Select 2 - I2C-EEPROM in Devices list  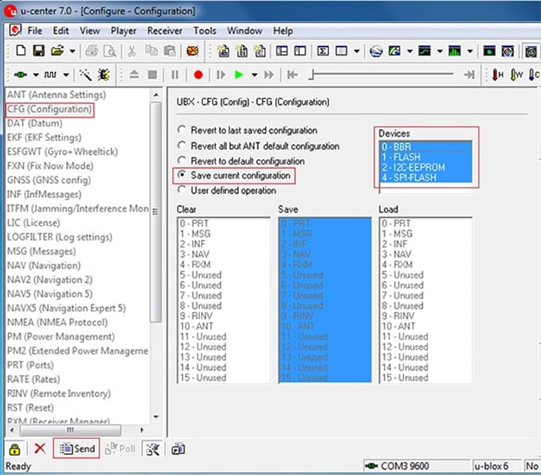coord(425,167)
